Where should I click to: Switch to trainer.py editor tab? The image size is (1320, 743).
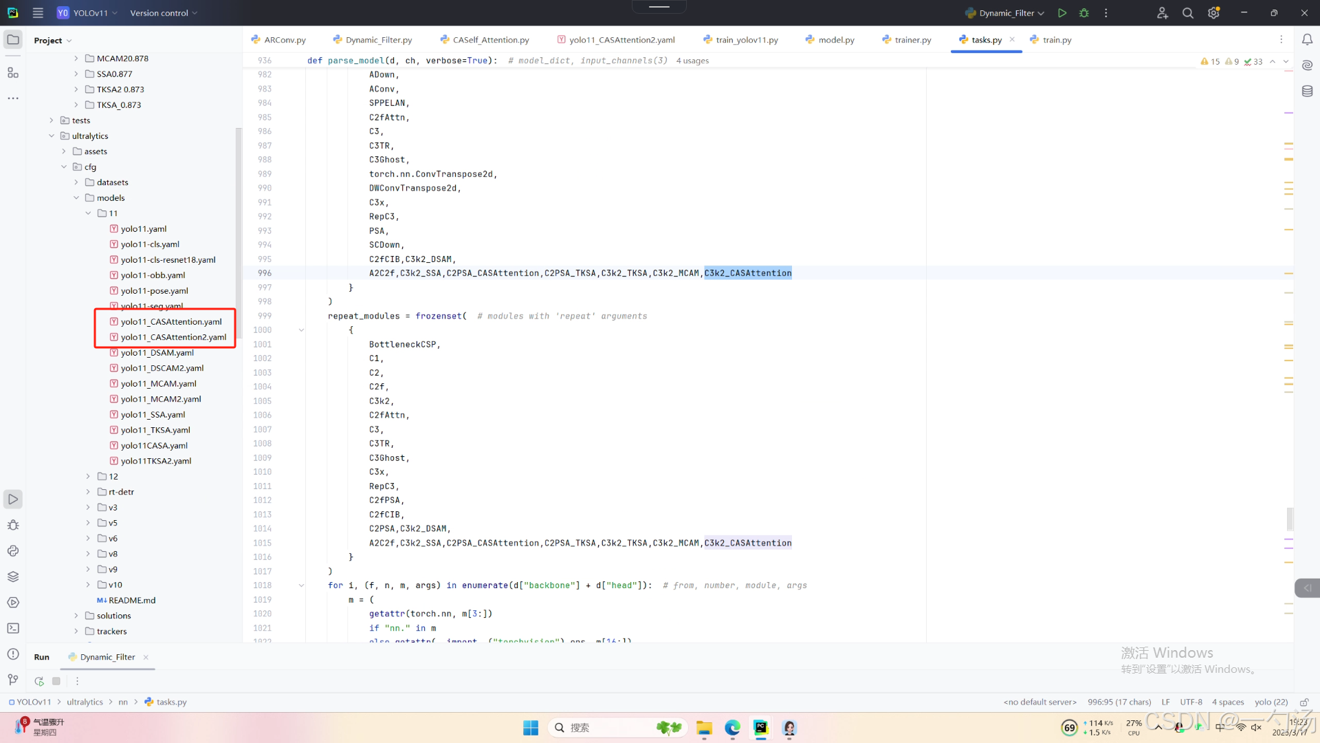coord(912,40)
